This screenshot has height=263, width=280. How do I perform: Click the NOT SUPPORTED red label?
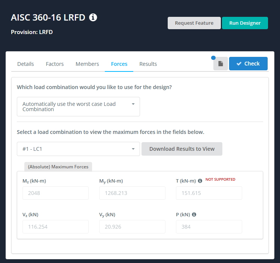coord(220,179)
